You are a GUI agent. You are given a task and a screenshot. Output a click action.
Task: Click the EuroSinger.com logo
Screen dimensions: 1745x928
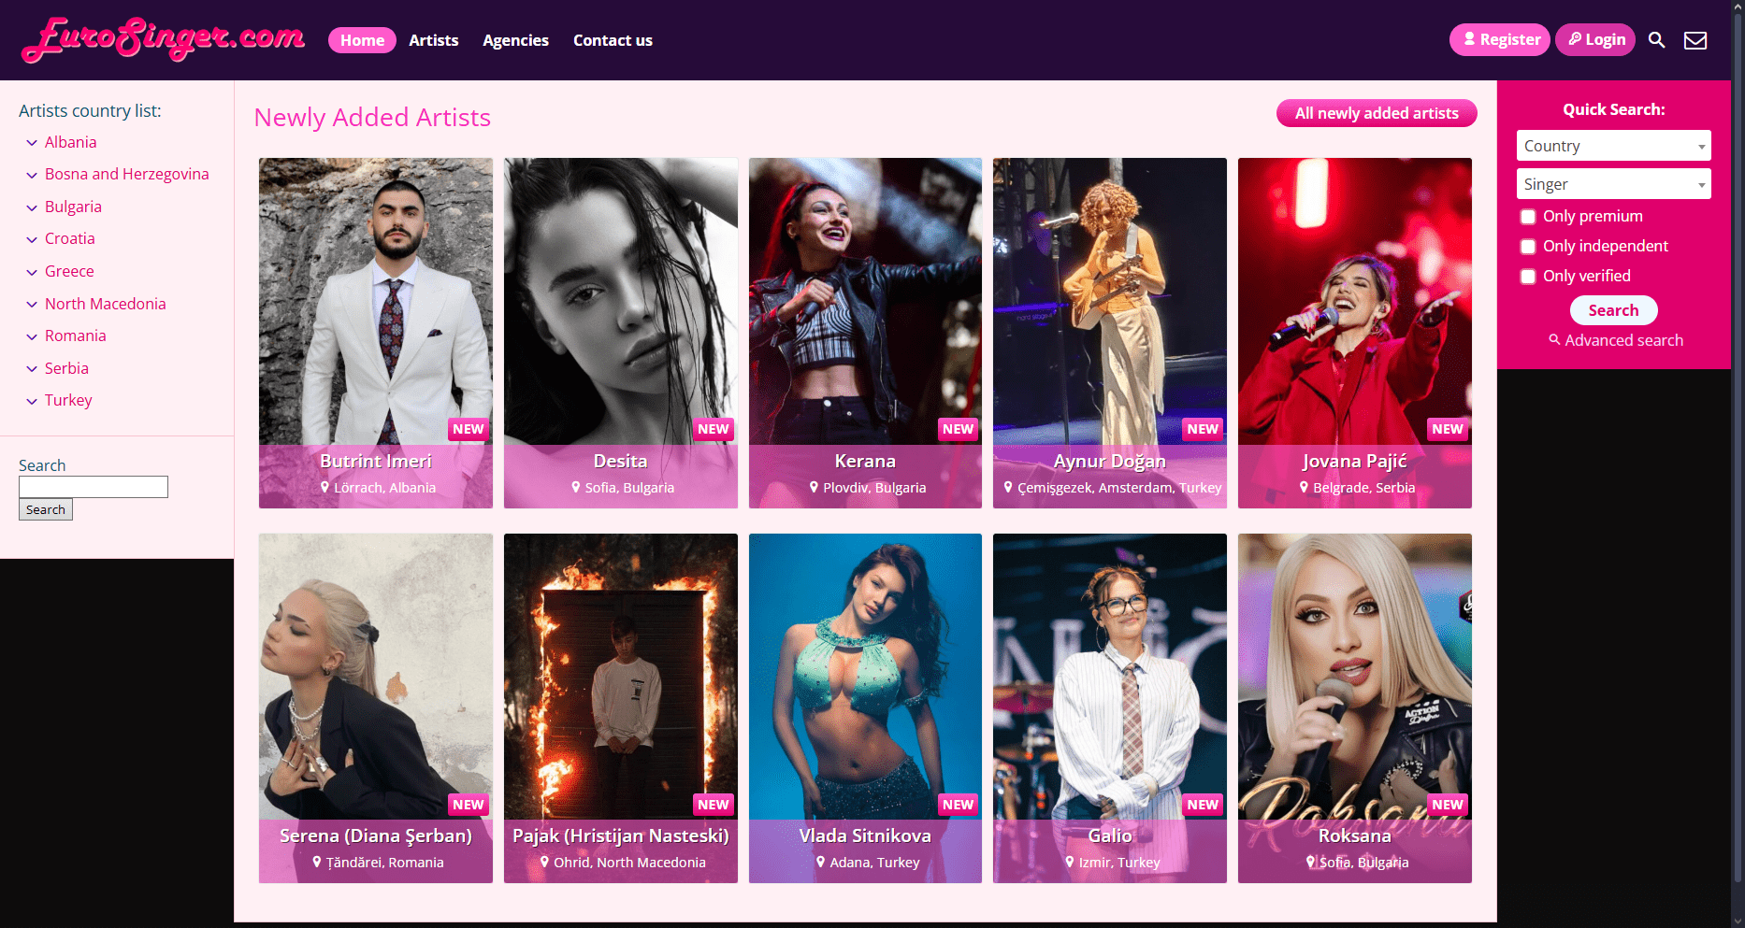click(x=164, y=39)
